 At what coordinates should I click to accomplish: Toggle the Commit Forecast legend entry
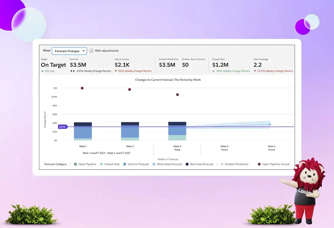pyautogui.click(x=125, y=164)
